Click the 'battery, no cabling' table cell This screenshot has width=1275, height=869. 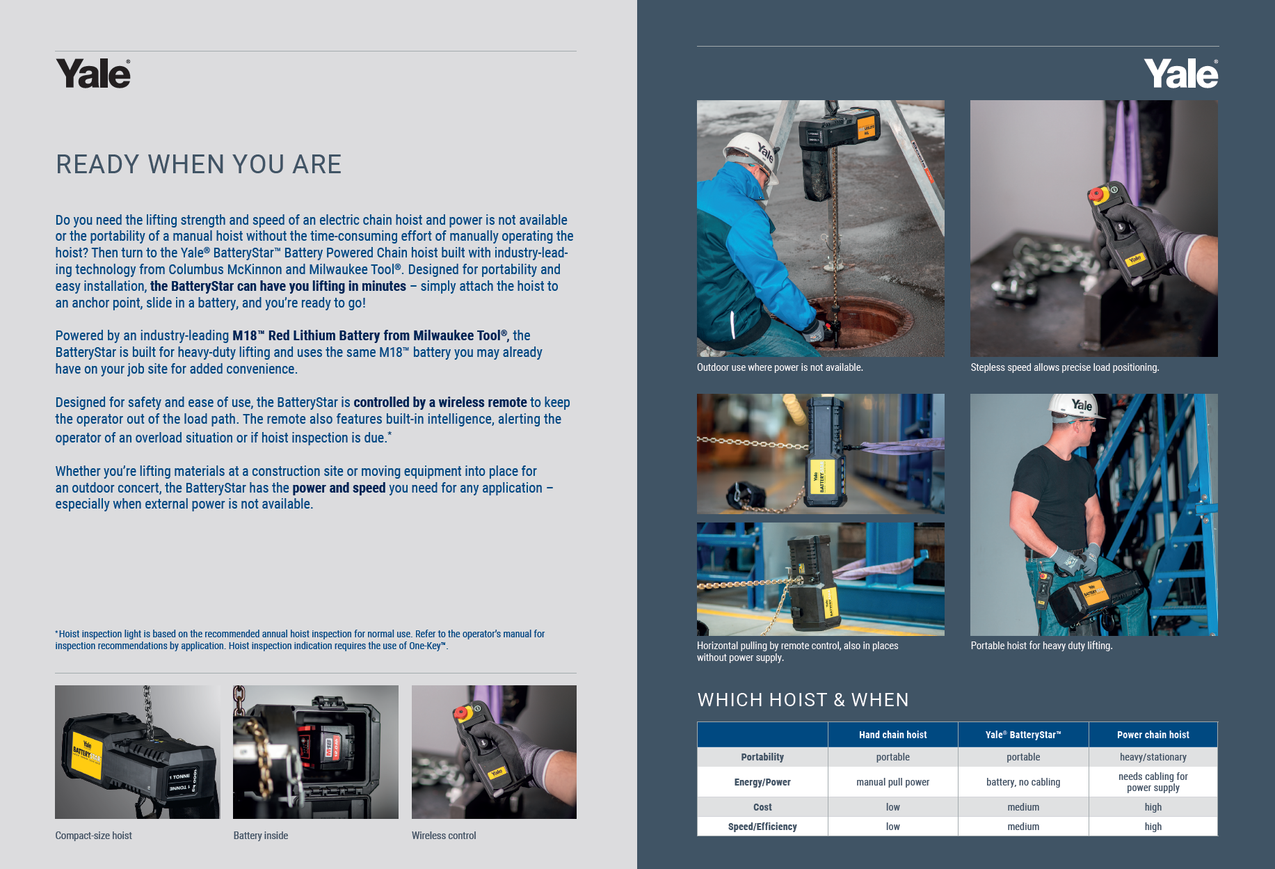point(1023,782)
